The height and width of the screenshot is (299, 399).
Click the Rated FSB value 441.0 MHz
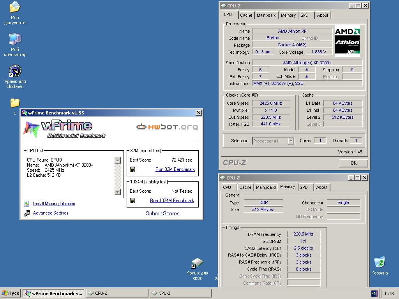point(271,124)
